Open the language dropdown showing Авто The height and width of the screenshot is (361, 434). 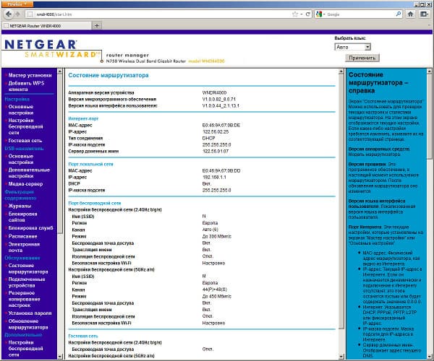click(x=352, y=47)
